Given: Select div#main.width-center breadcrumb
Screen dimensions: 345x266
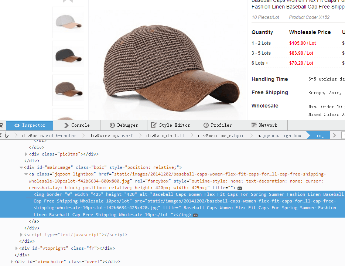Looking at the screenshot, I should (49, 136).
